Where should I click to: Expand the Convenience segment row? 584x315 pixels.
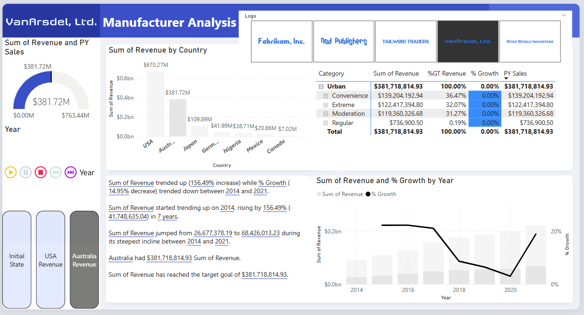tap(325, 96)
